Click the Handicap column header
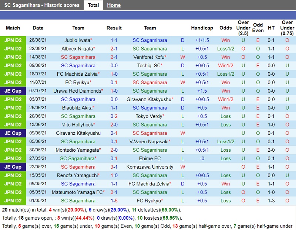This screenshot has width=296, height=230. (x=202, y=28)
